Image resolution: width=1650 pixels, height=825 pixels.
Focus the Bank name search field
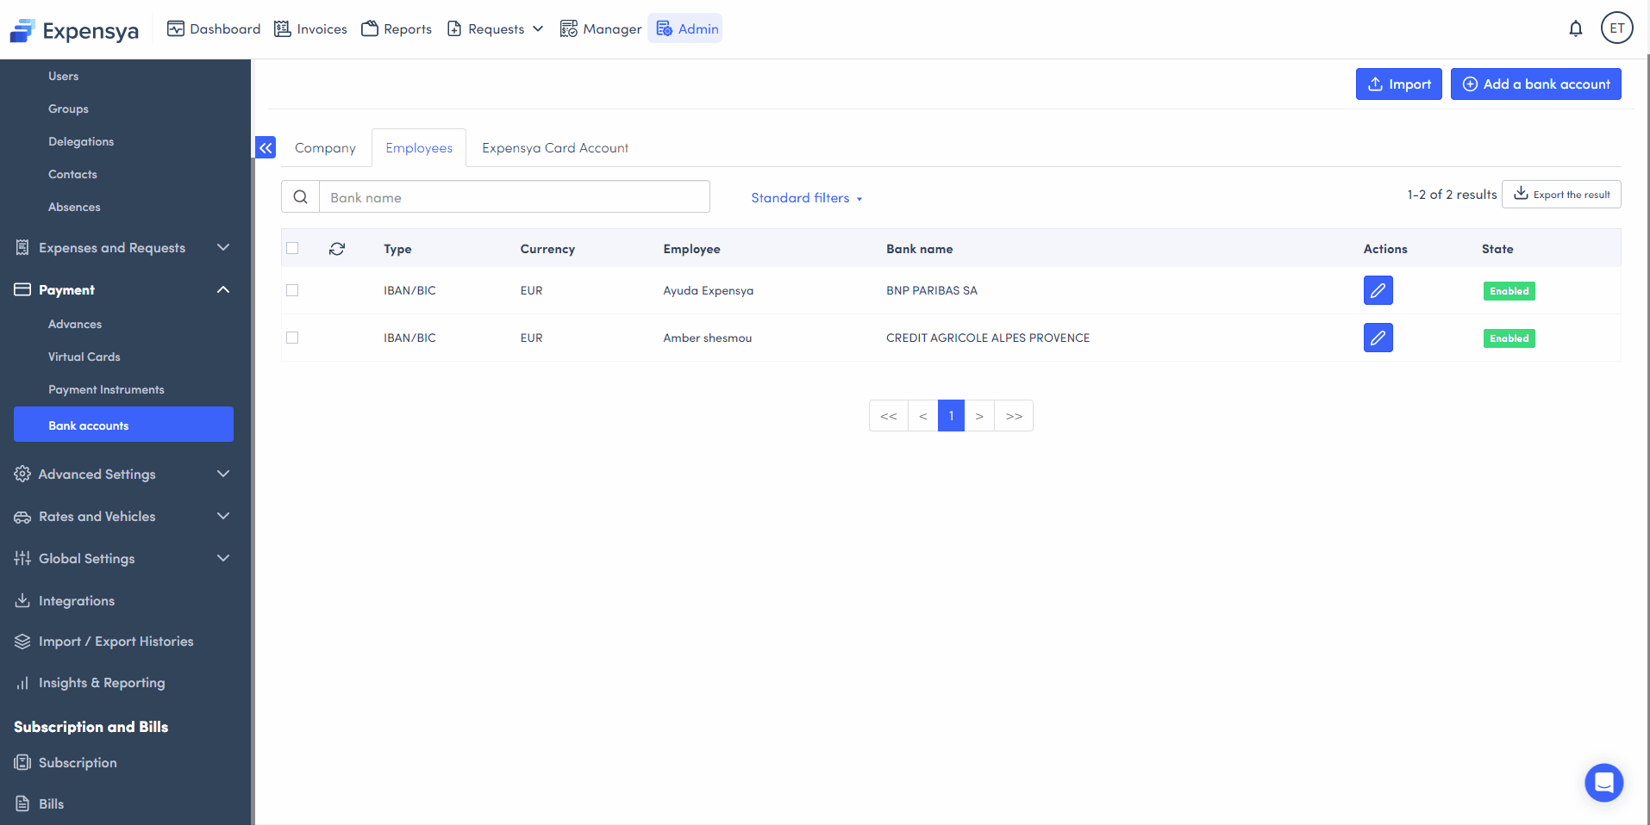coord(514,197)
